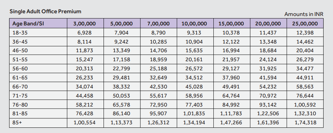Screen dimensions: 333x133
Task: Select premium value 10,285
Action: click(158, 42)
